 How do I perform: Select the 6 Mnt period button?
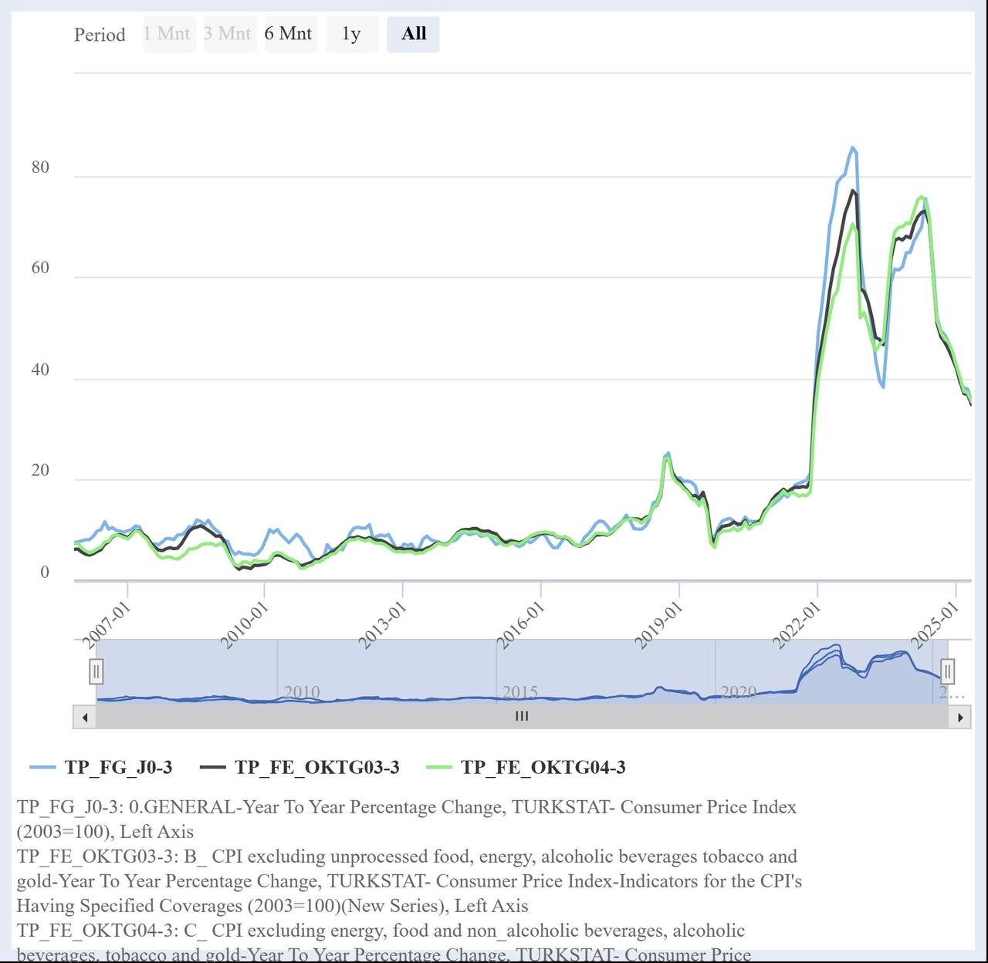pos(289,34)
